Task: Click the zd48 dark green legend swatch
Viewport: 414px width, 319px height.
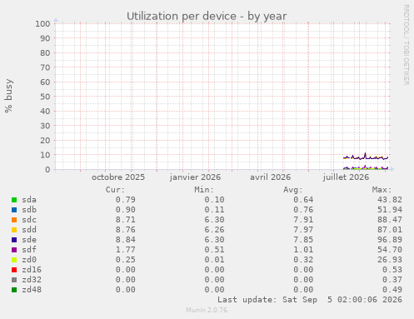Action: pos(14,290)
